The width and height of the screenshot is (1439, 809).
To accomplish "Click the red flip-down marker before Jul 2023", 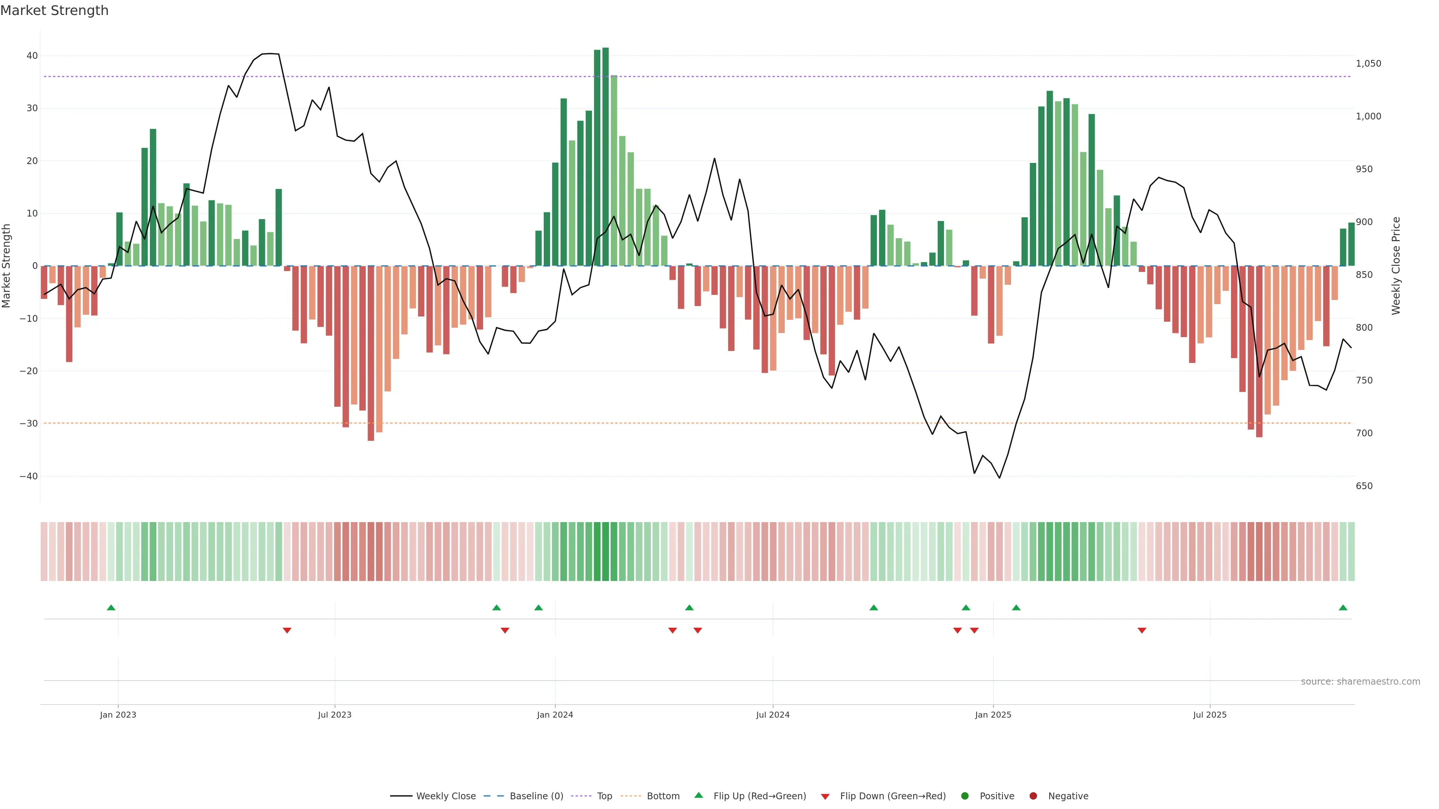I will [x=287, y=630].
